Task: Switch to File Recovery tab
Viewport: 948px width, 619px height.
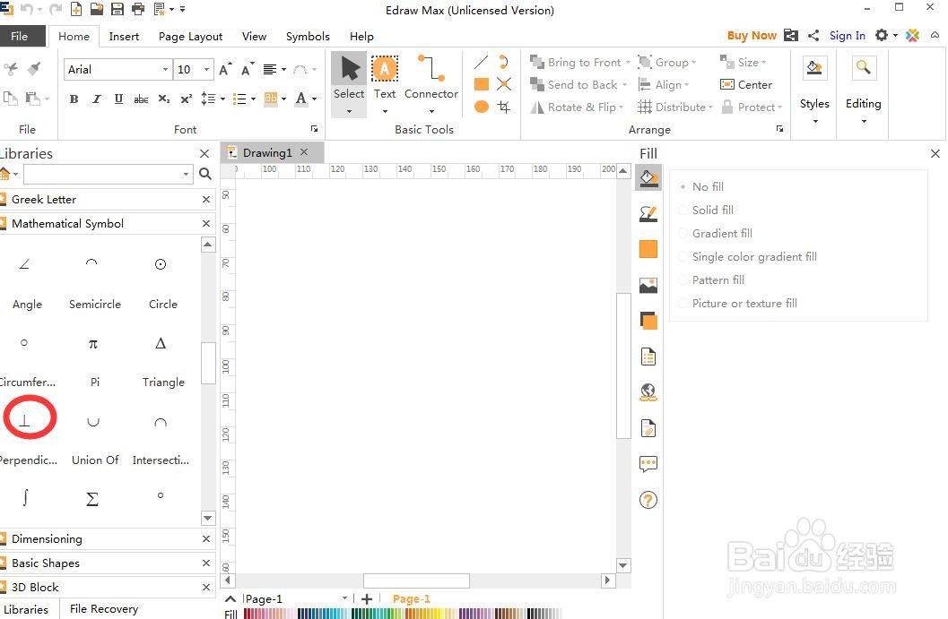Action: pyautogui.click(x=104, y=609)
